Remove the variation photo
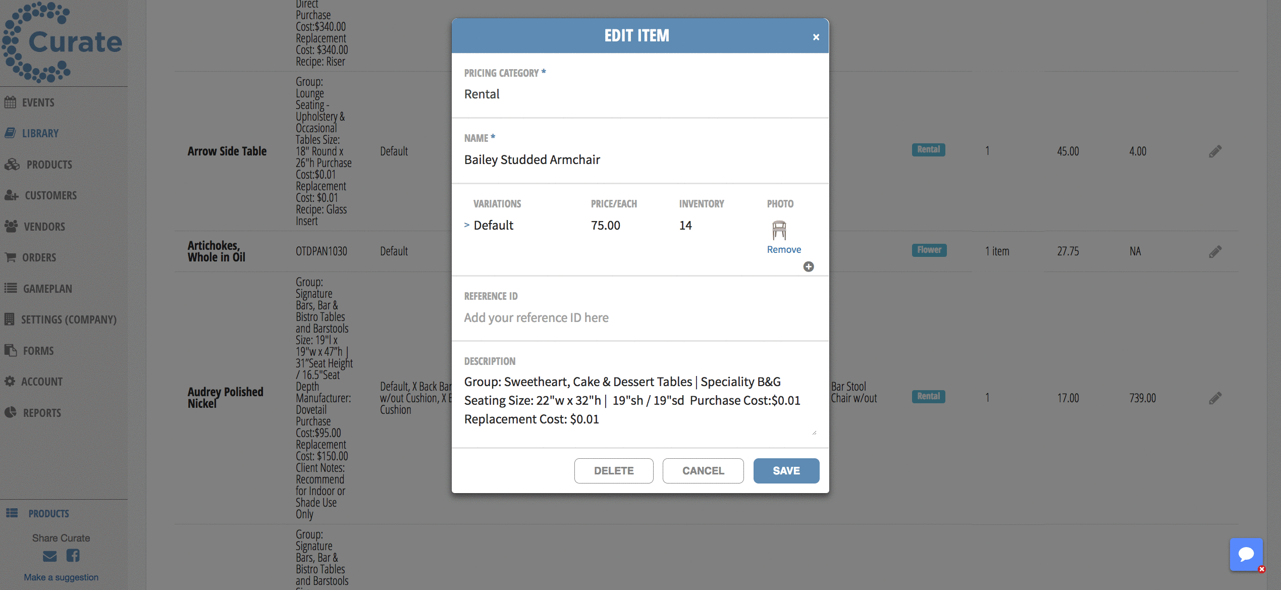Screen dimensions: 1281x590 coord(783,249)
